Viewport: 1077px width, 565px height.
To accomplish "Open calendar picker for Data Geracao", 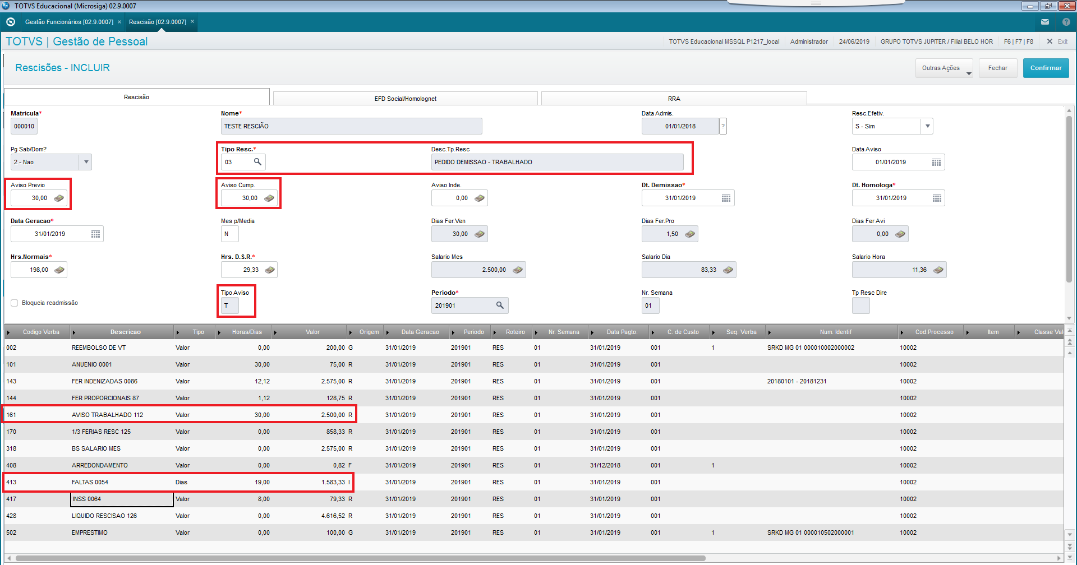I will click(95, 234).
